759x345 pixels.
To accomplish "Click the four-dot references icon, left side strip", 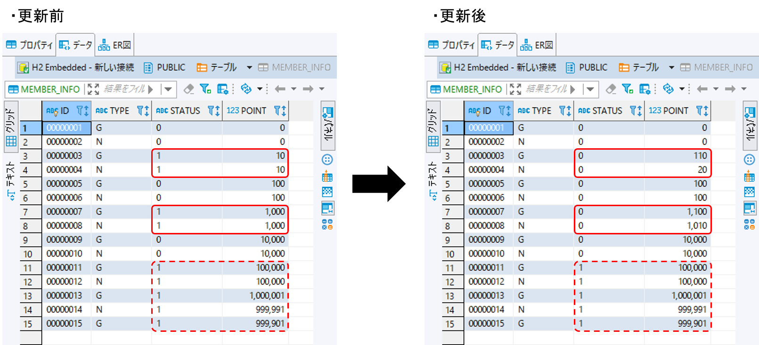I will [327, 224].
